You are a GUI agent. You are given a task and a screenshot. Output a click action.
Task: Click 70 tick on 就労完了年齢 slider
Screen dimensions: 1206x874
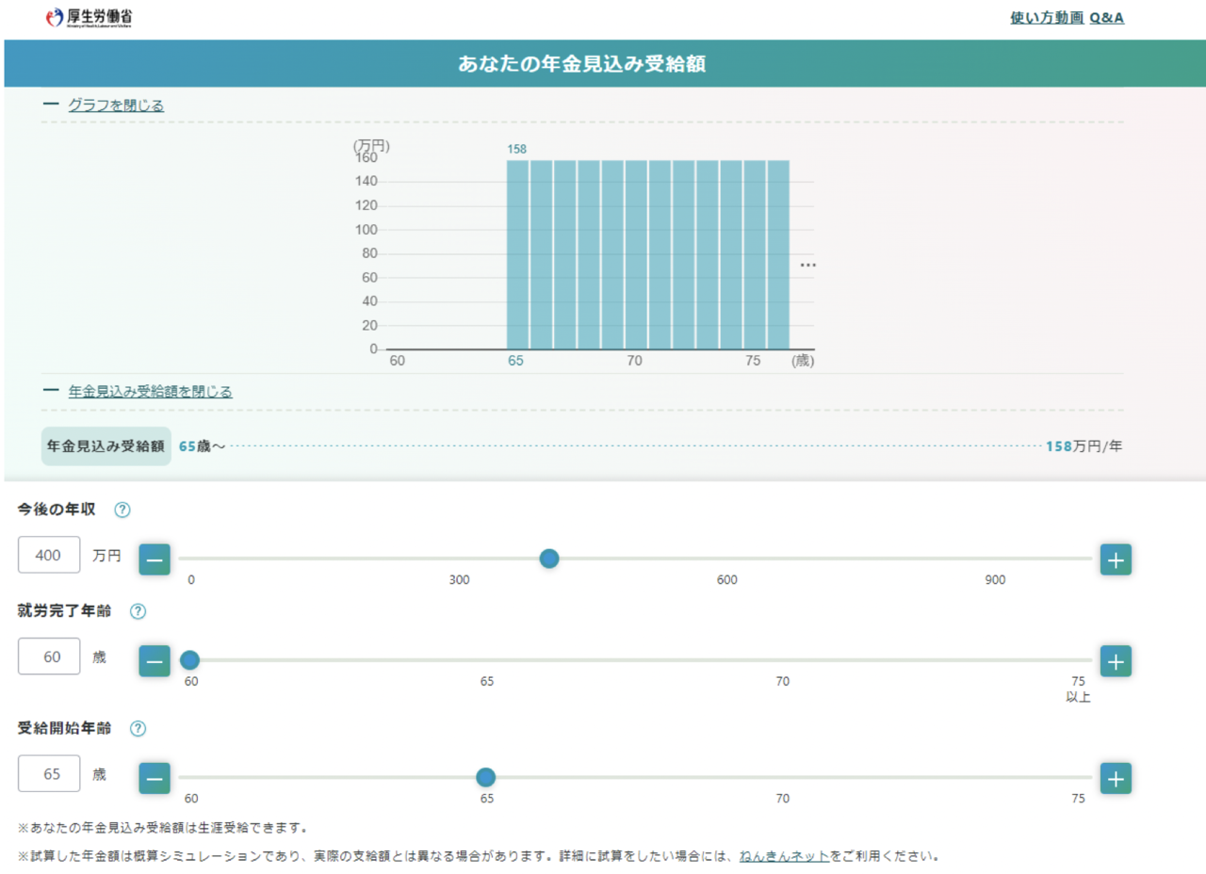click(x=782, y=682)
